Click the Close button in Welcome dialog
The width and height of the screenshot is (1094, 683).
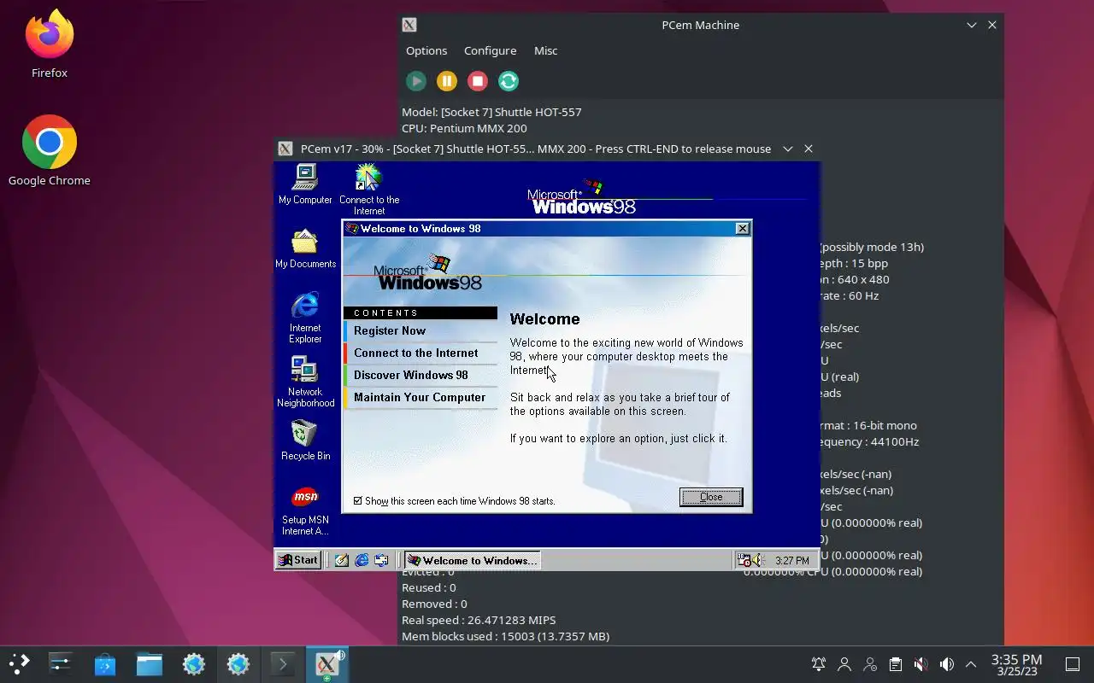click(711, 497)
